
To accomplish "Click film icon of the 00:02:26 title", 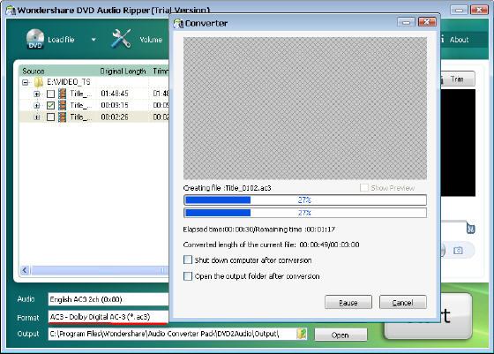I will [62, 117].
